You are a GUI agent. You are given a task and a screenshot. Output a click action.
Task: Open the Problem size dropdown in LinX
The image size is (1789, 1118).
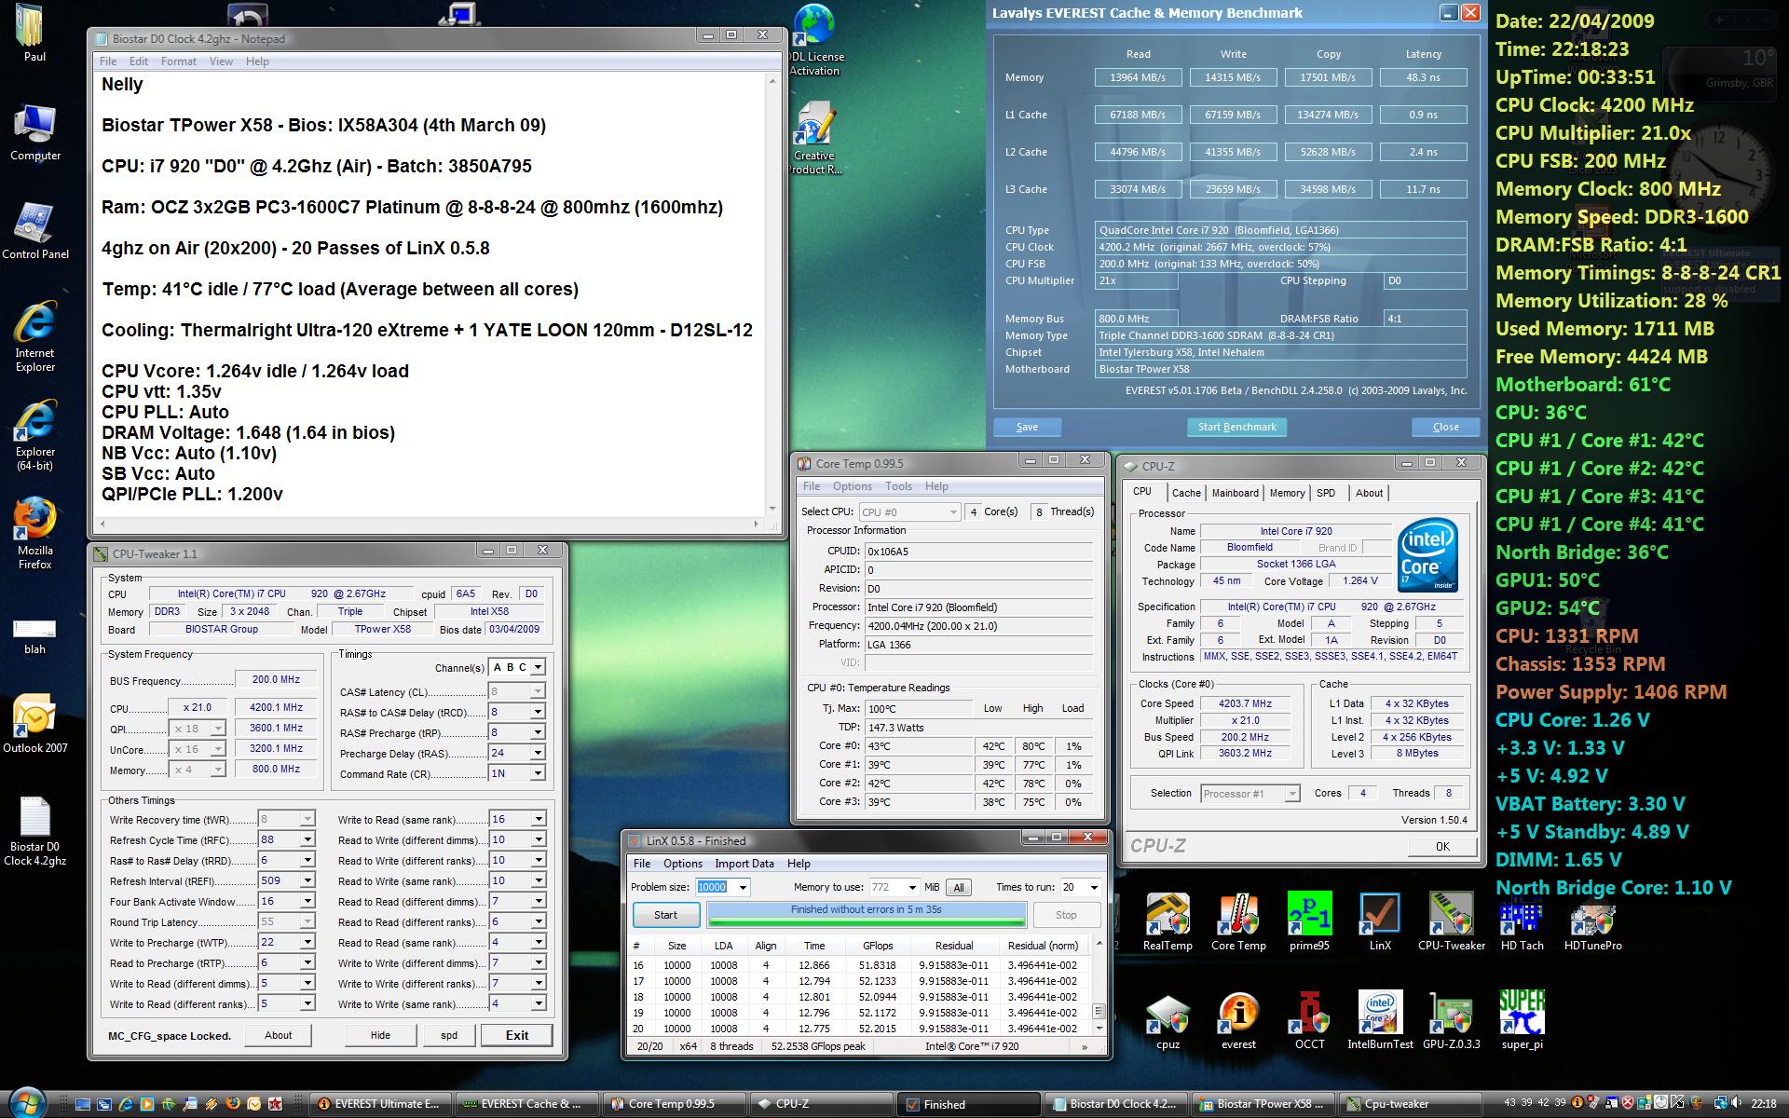point(743,888)
